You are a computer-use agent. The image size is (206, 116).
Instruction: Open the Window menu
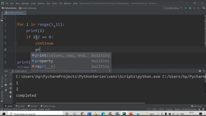68,4
